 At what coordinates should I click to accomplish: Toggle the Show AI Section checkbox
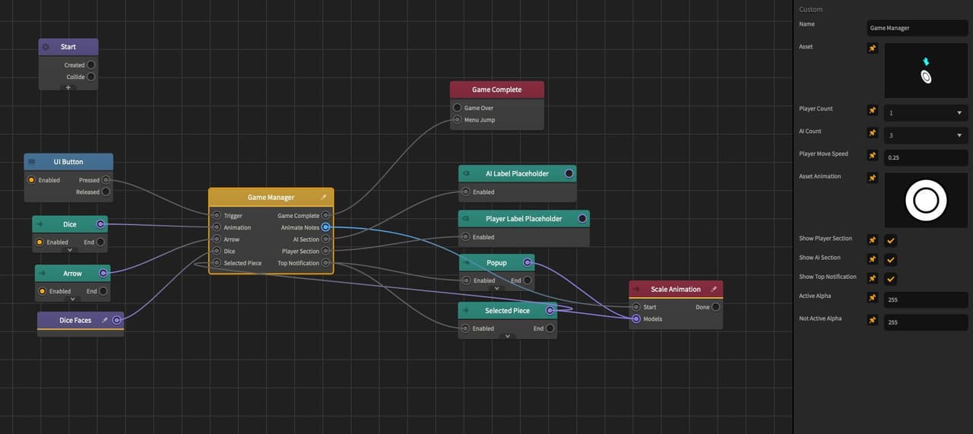click(891, 259)
